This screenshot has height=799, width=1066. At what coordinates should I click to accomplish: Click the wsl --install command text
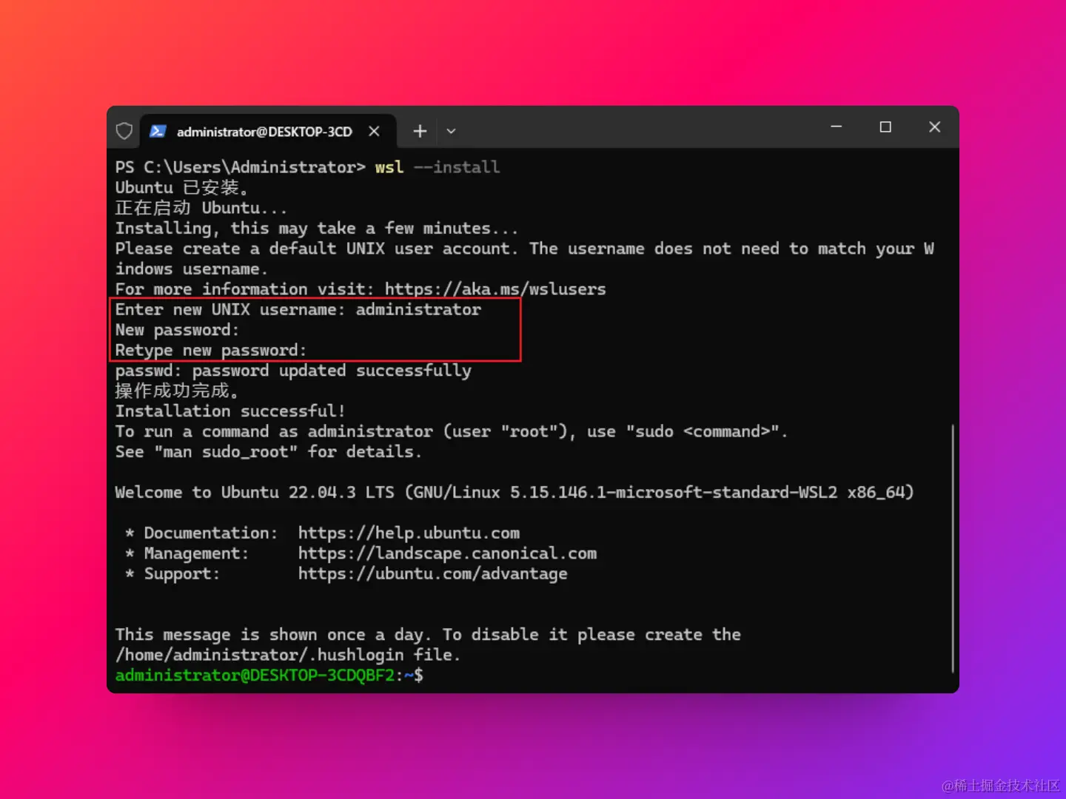[x=437, y=167]
